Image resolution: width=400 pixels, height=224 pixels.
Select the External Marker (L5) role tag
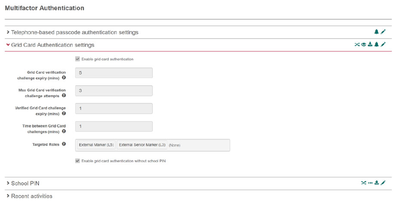(96, 145)
